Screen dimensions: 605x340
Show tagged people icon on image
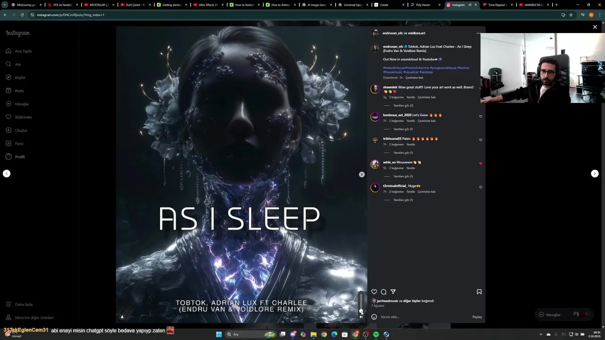(122, 317)
